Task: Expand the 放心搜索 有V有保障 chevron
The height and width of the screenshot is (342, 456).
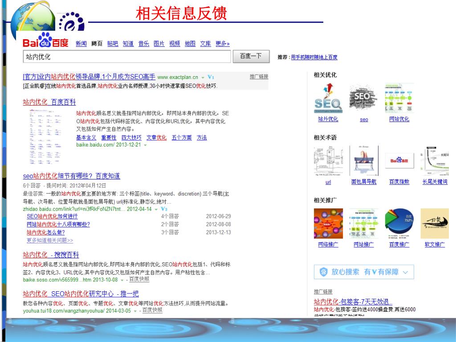Action: (x=405, y=273)
